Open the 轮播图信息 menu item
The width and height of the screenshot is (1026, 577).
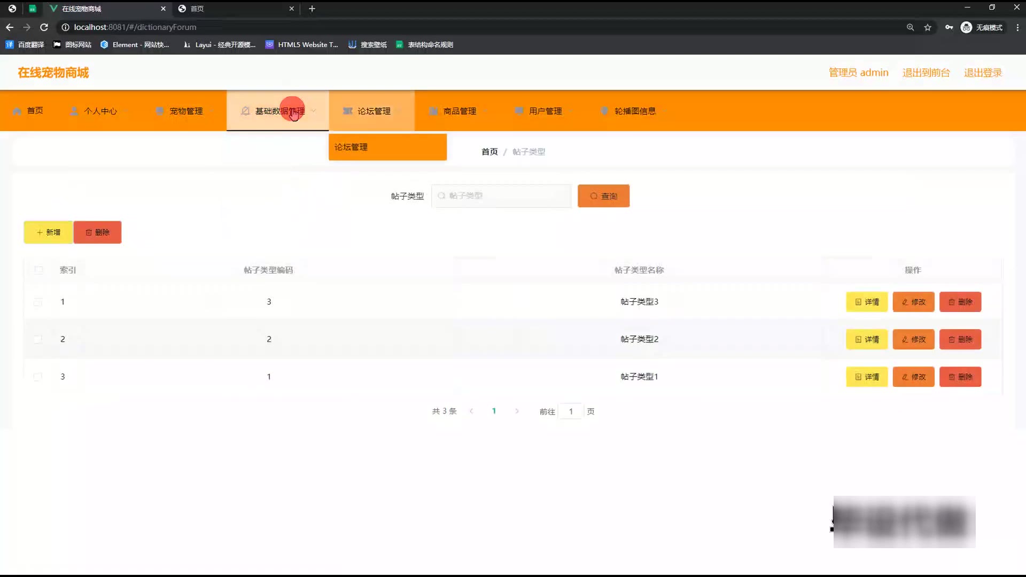point(634,111)
